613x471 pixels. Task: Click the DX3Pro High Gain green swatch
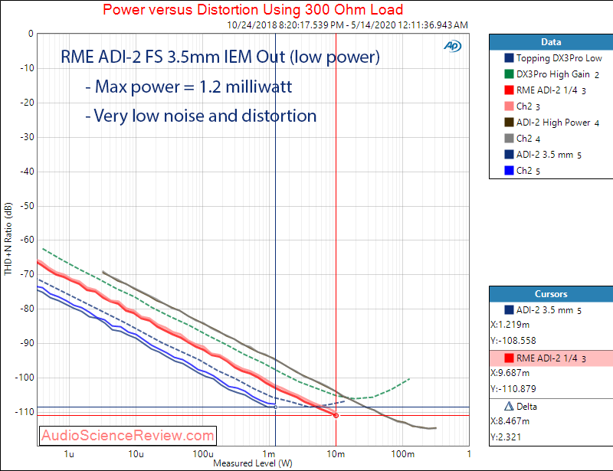509,74
